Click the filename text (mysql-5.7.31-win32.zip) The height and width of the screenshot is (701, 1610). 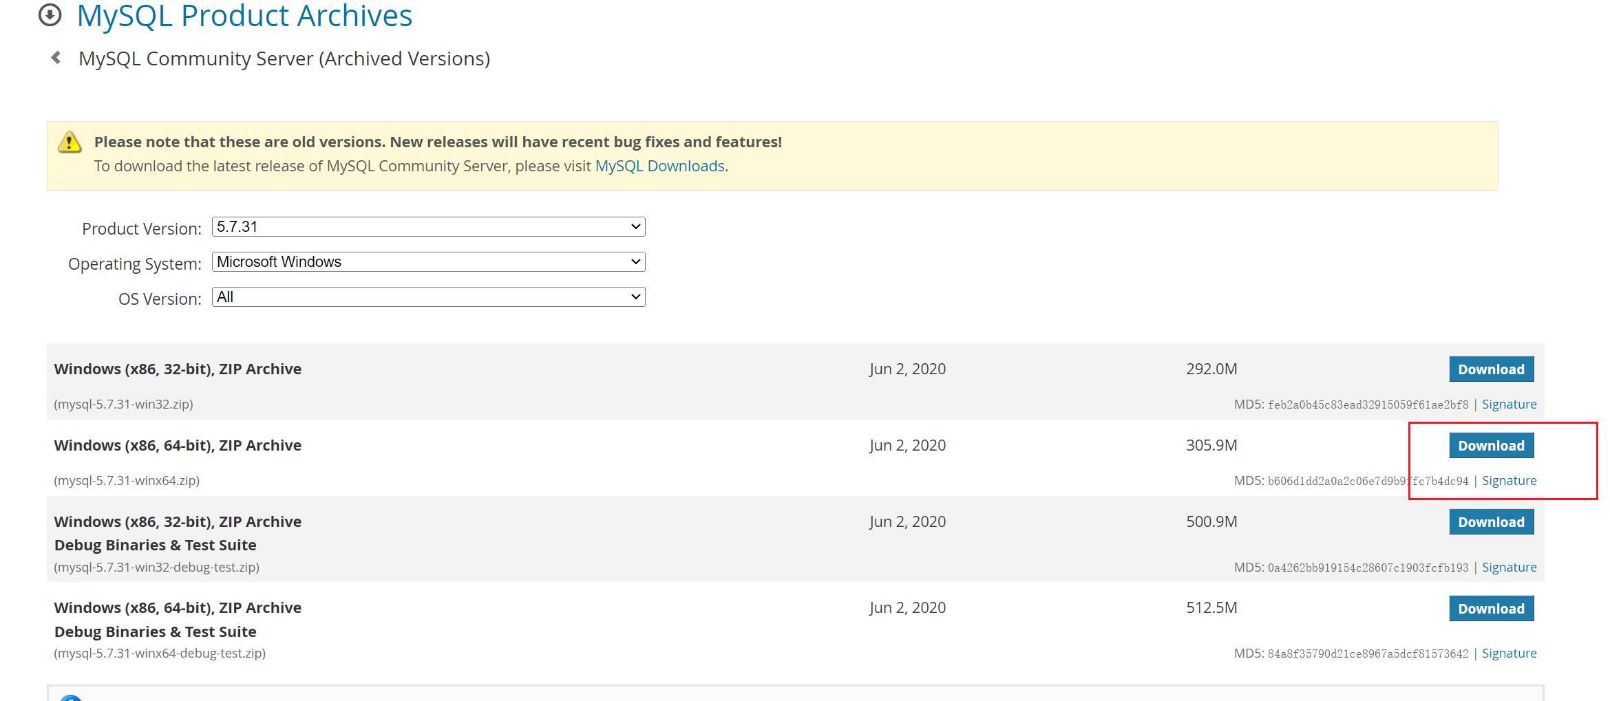(123, 404)
